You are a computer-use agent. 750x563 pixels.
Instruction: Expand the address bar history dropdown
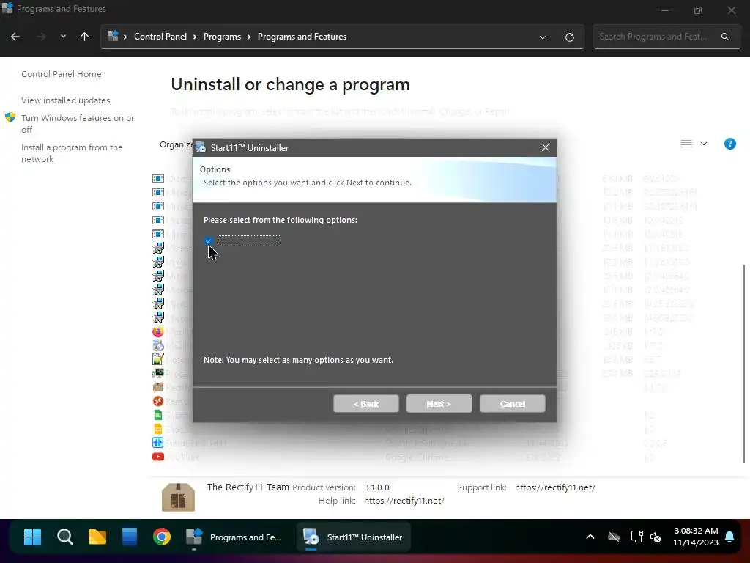(x=543, y=37)
